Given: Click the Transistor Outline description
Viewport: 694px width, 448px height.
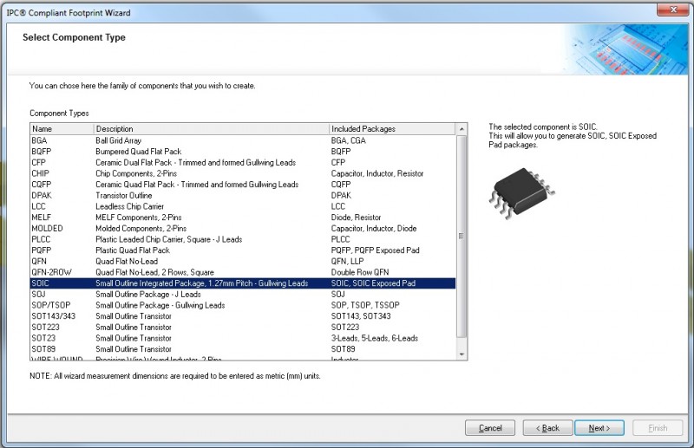Looking at the screenshot, I should (x=124, y=196).
